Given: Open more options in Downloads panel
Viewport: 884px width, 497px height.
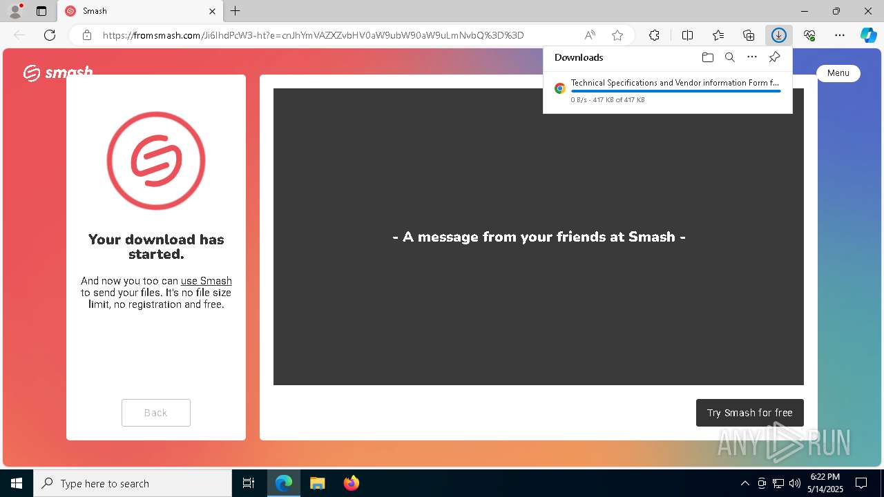Looking at the screenshot, I should [x=752, y=57].
